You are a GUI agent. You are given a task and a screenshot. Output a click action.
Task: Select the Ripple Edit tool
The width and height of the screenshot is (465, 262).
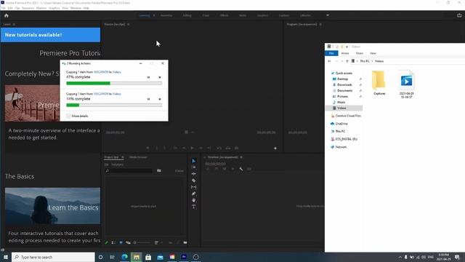(194, 174)
